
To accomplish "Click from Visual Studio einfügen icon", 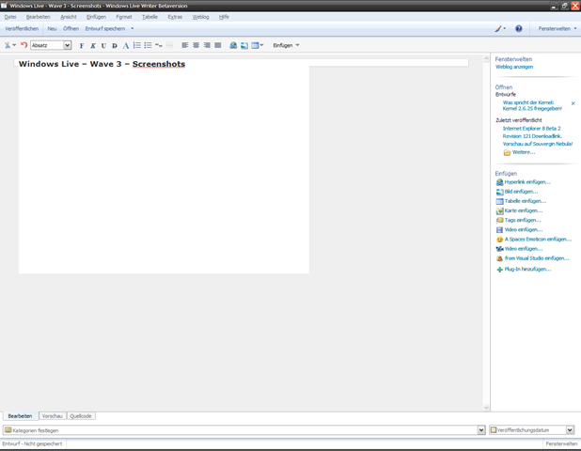I will tap(499, 258).
